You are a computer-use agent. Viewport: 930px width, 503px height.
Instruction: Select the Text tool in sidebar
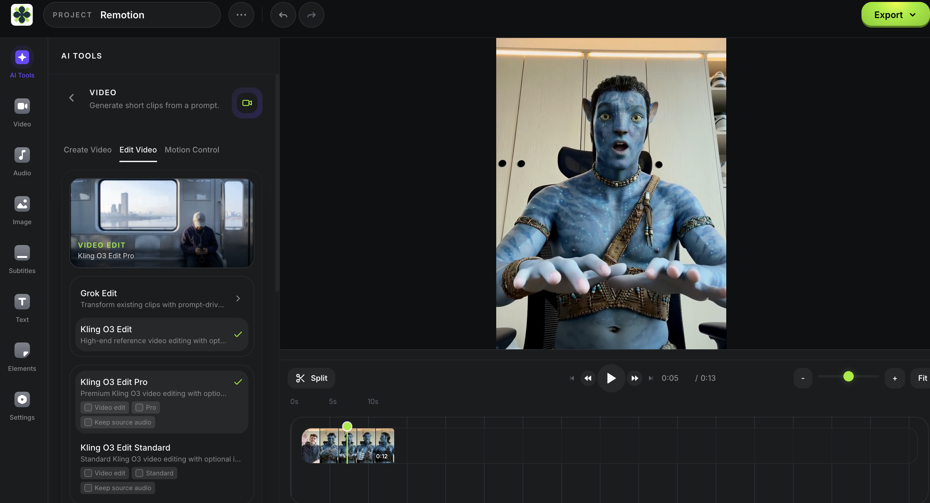[22, 307]
